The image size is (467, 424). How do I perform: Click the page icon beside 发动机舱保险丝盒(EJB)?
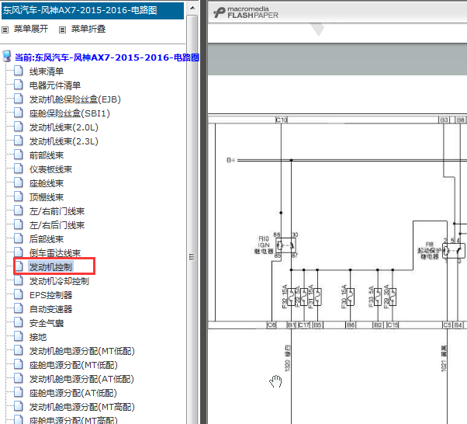[19, 99]
